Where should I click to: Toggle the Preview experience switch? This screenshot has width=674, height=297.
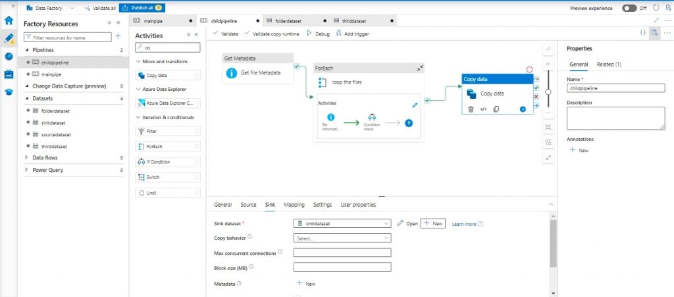[x=629, y=8]
